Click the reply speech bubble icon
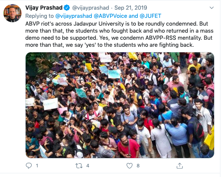 click(x=29, y=165)
